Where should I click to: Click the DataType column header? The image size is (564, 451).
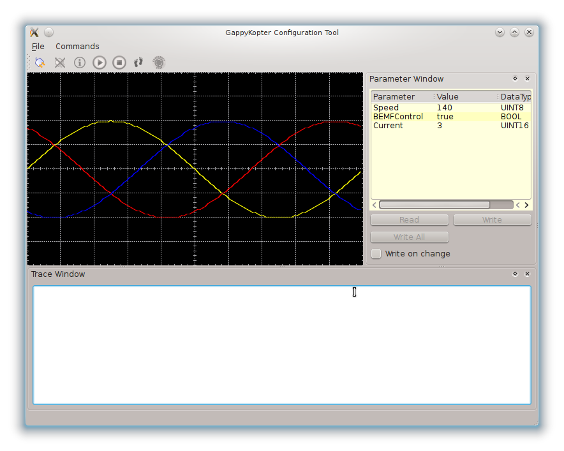[x=515, y=97]
